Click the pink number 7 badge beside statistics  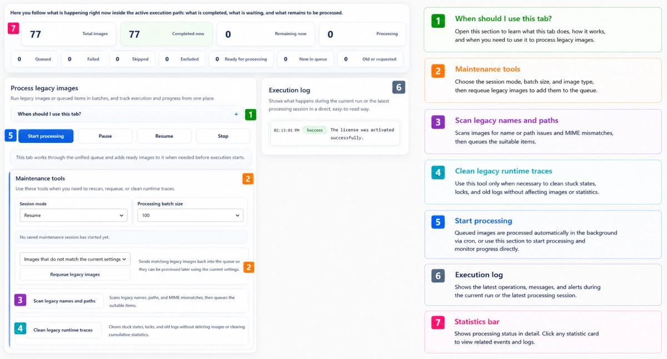click(x=13, y=28)
